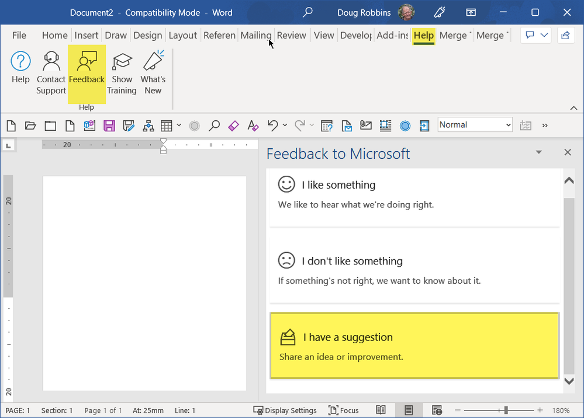Click the Clear Formatting A-with-eraser icon
Screen dimensions: 584x418
(x=253, y=126)
